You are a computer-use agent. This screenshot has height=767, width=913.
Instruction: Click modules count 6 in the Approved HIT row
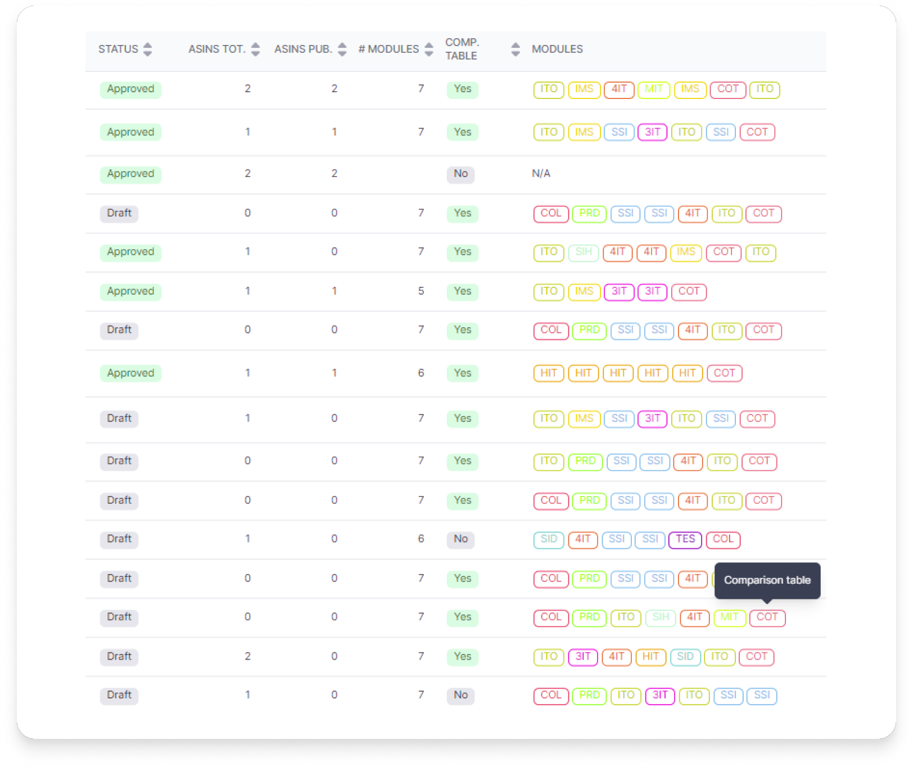pos(421,373)
